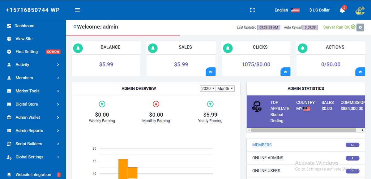371x179 pixels.
Task: Toggle the eye button on Clicks card
Action: pos(285,72)
